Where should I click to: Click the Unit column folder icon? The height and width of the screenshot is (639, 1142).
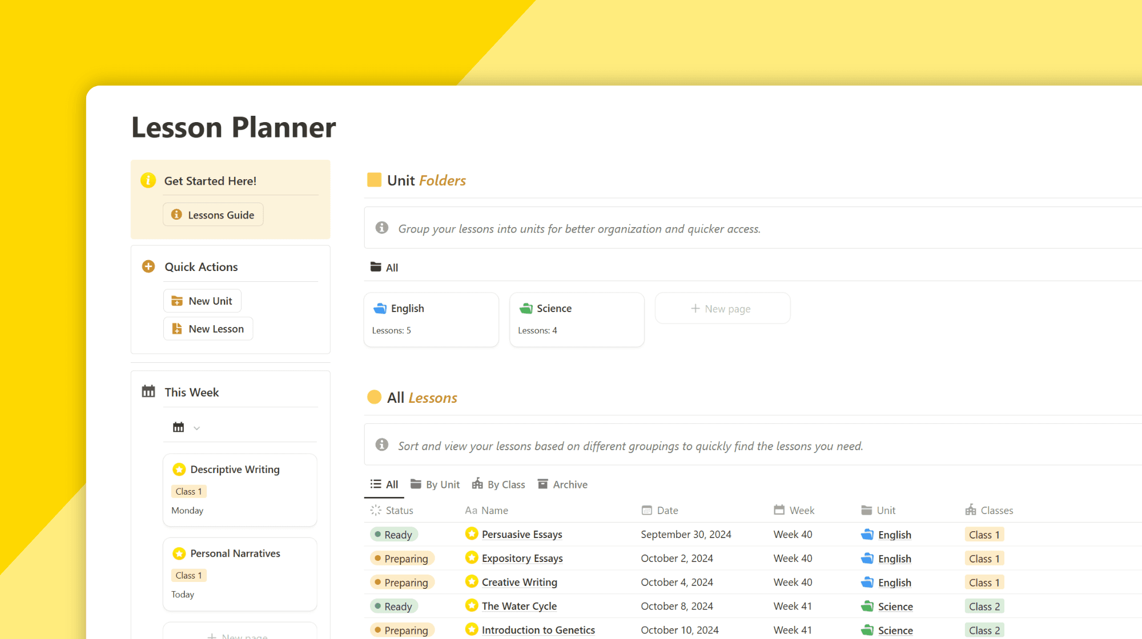point(866,510)
